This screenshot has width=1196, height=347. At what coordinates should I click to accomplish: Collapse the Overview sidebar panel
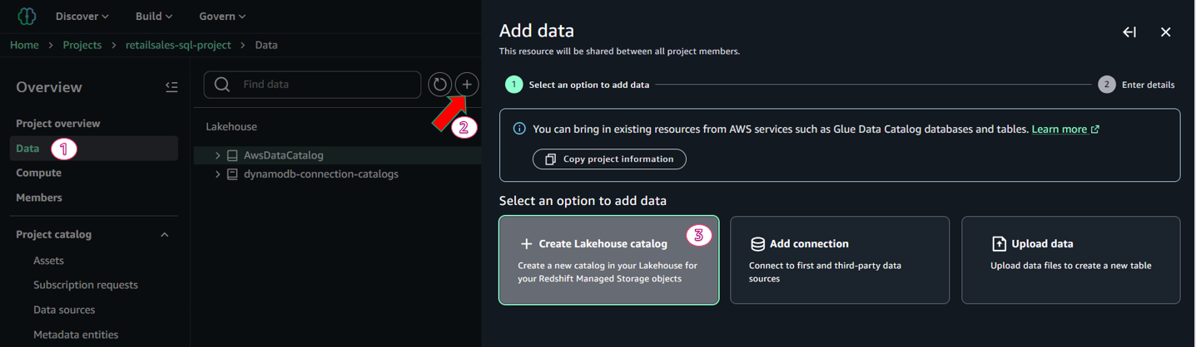[171, 86]
